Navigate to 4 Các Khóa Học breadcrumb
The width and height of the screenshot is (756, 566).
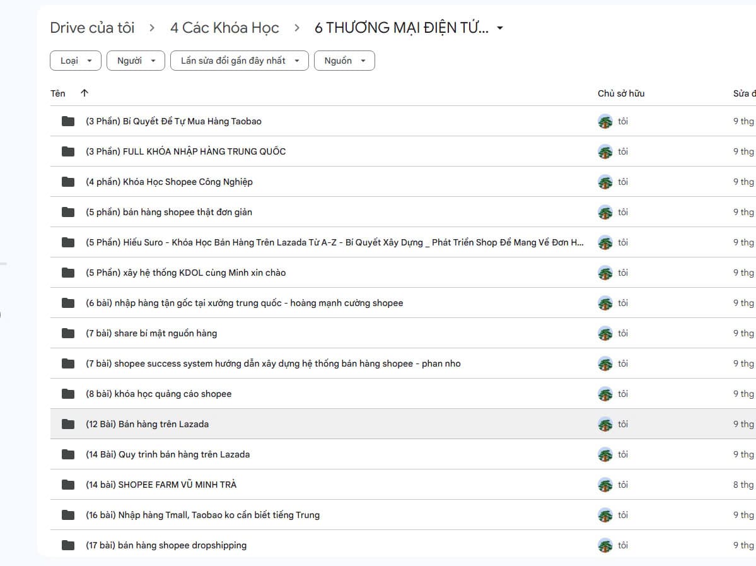(x=224, y=28)
